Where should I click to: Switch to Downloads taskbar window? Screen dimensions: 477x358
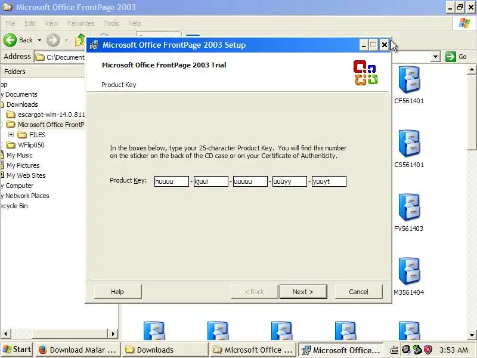[x=165, y=350]
